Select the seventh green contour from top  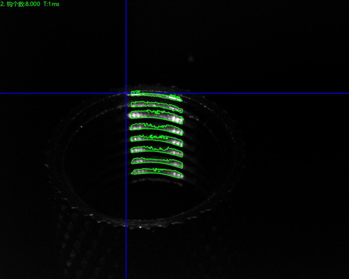click(157, 162)
